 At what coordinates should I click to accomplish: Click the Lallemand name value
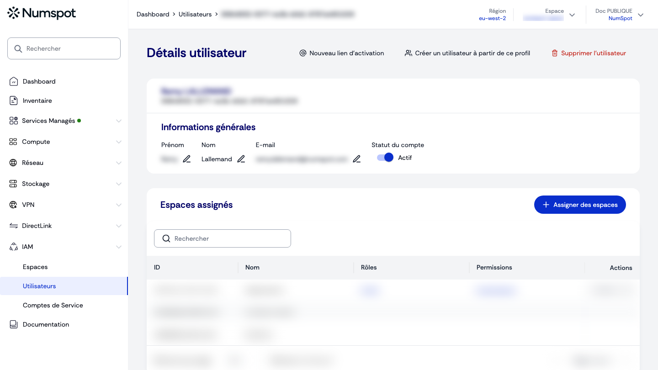coord(217,159)
